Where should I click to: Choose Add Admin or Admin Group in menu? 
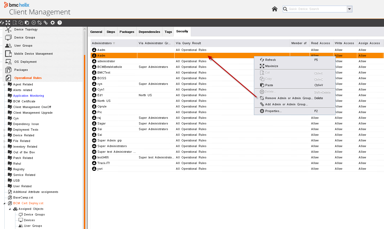pos(295,104)
